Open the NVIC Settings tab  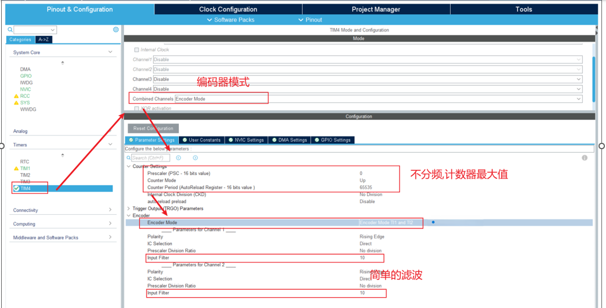(x=246, y=140)
